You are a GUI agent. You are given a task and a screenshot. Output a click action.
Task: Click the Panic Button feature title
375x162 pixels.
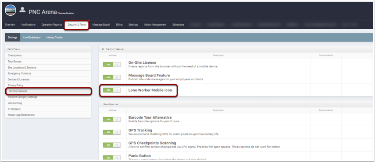coord(139,156)
